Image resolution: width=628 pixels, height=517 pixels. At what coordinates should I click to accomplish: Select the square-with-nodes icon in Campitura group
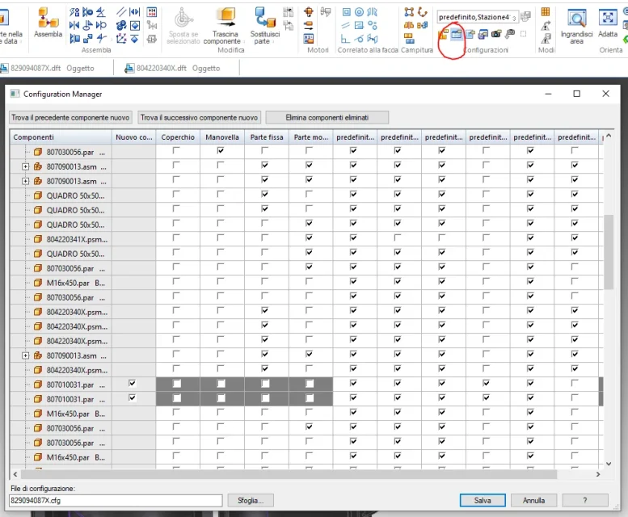[x=409, y=12]
